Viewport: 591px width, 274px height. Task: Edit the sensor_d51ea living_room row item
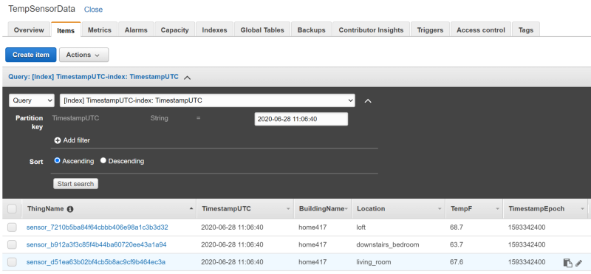click(x=579, y=263)
